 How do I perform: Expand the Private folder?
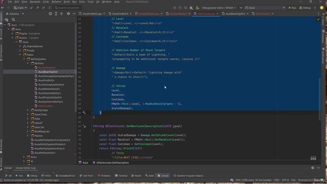[x=20, y=51]
